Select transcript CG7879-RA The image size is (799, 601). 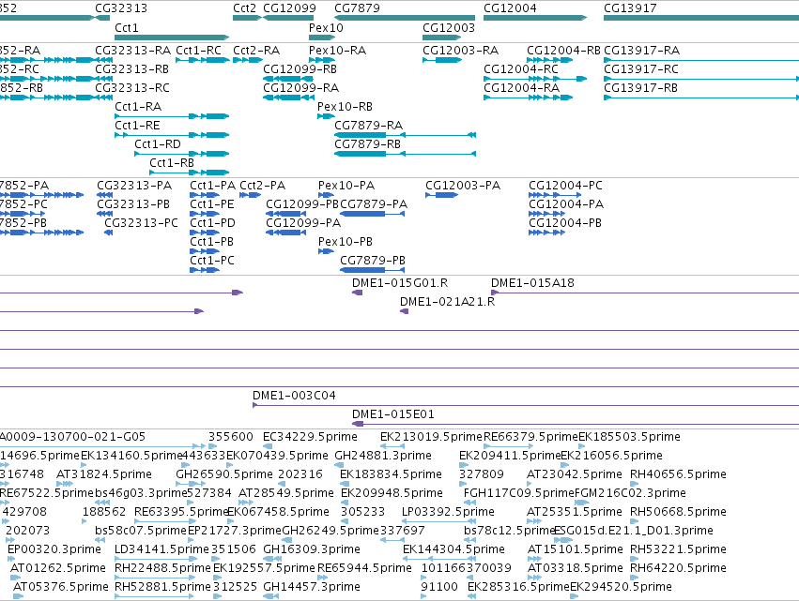(x=368, y=126)
